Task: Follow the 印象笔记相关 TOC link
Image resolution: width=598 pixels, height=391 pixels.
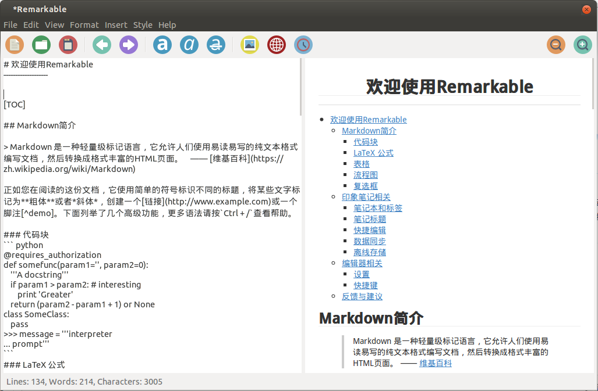Action: point(366,197)
